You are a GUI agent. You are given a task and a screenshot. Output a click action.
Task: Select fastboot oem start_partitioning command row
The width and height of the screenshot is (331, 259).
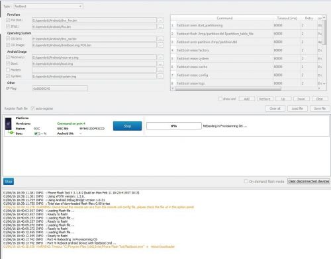pyautogui.click(x=247, y=25)
